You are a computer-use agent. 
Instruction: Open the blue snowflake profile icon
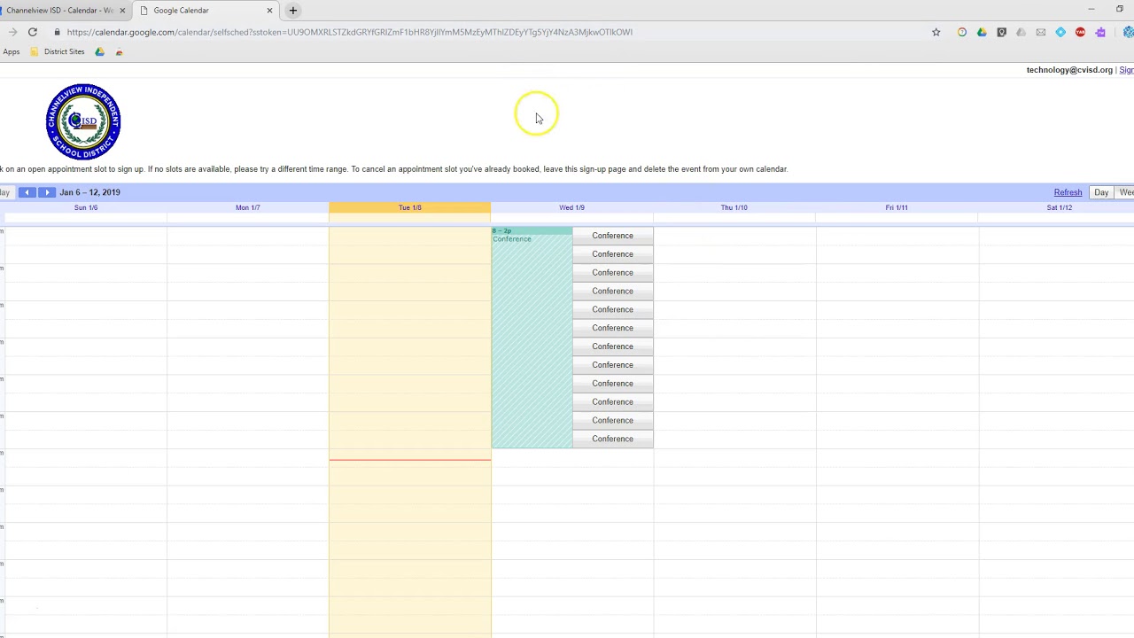[1128, 32]
